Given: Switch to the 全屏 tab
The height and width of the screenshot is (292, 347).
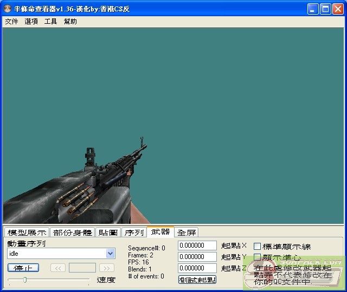Looking at the screenshot, I should tap(187, 233).
